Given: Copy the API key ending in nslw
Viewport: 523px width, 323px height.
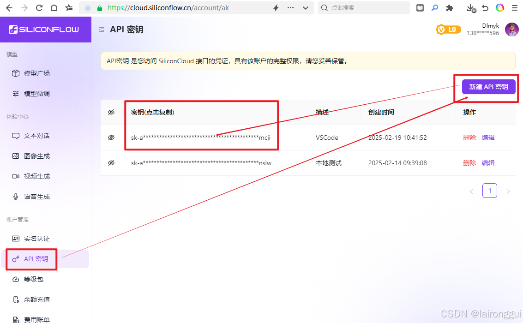Looking at the screenshot, I should tap(201, 163).
